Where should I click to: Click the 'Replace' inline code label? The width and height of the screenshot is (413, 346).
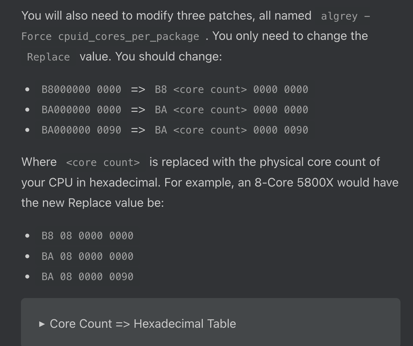[48, 57]
